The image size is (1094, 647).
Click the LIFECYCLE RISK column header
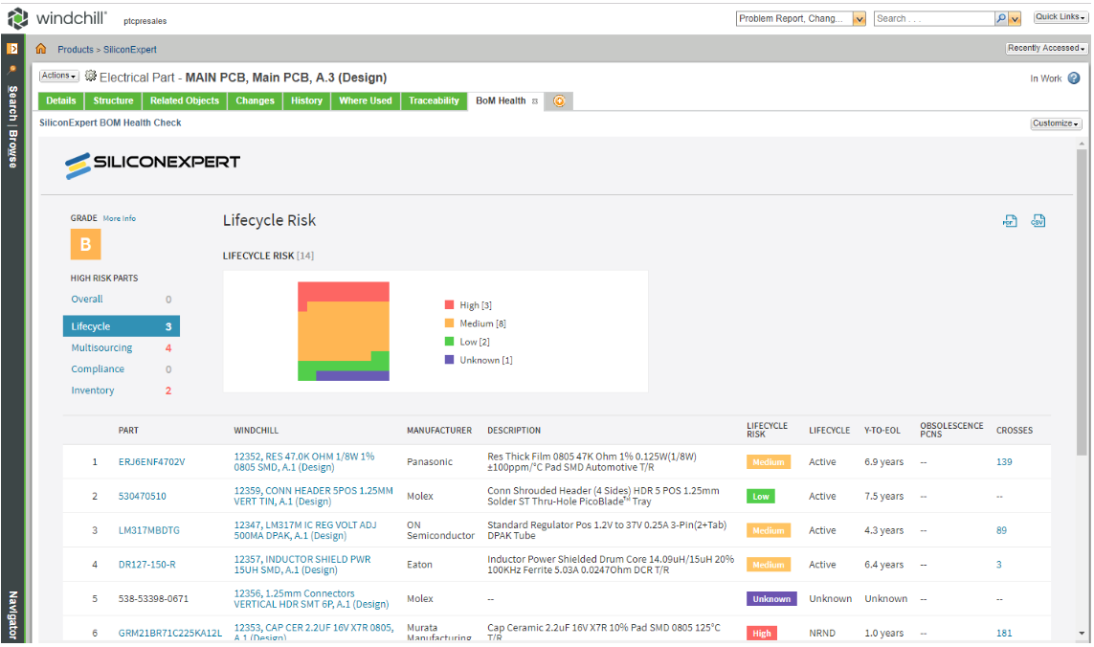click(x=767, y=430)
